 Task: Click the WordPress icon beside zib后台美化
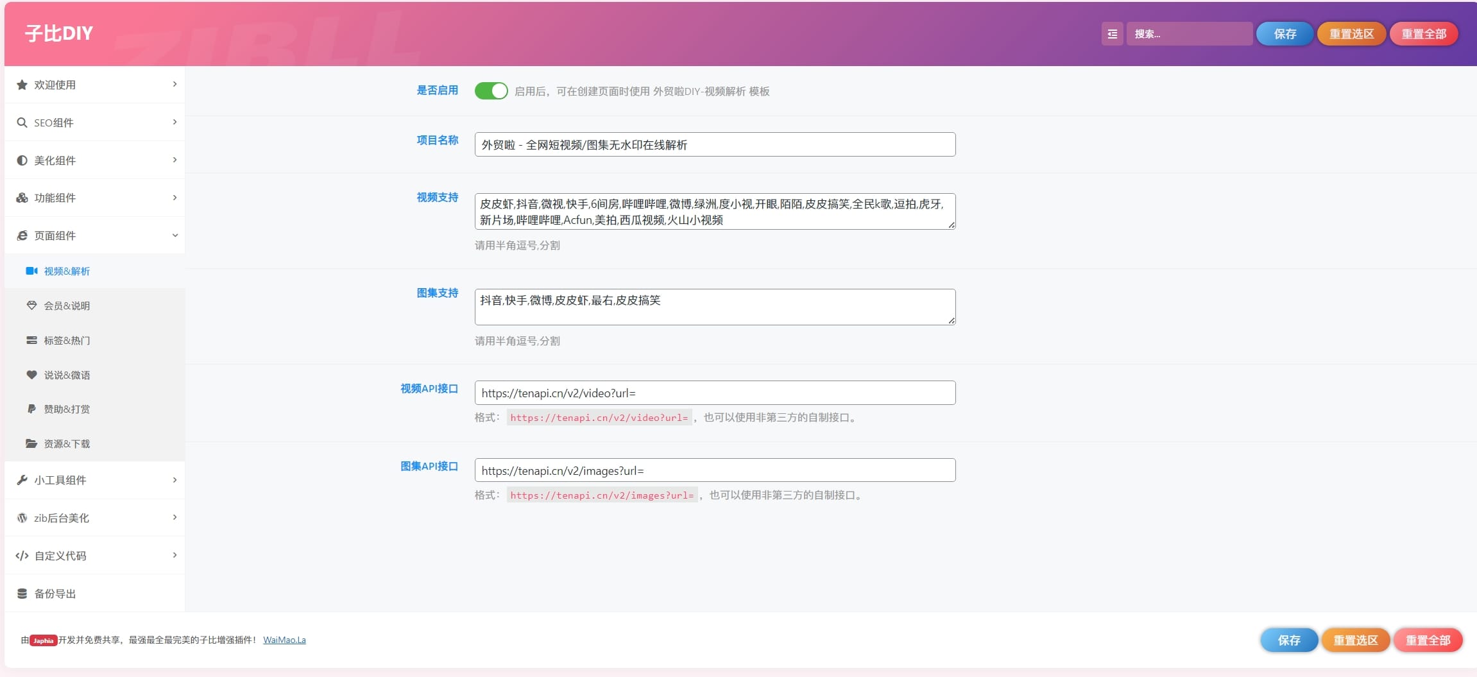(22, 518)
